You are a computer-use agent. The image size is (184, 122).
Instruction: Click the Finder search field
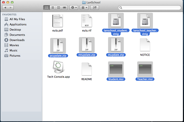tap(150, 8)
